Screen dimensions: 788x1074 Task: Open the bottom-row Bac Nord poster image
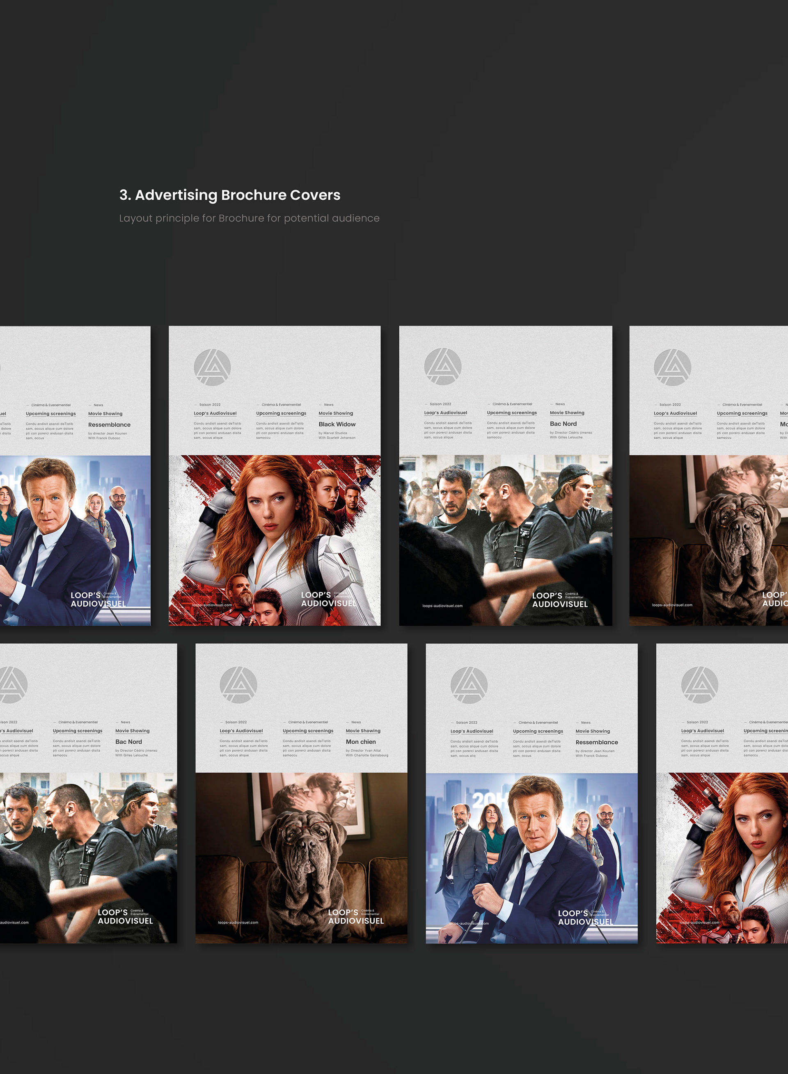[88, 857]
